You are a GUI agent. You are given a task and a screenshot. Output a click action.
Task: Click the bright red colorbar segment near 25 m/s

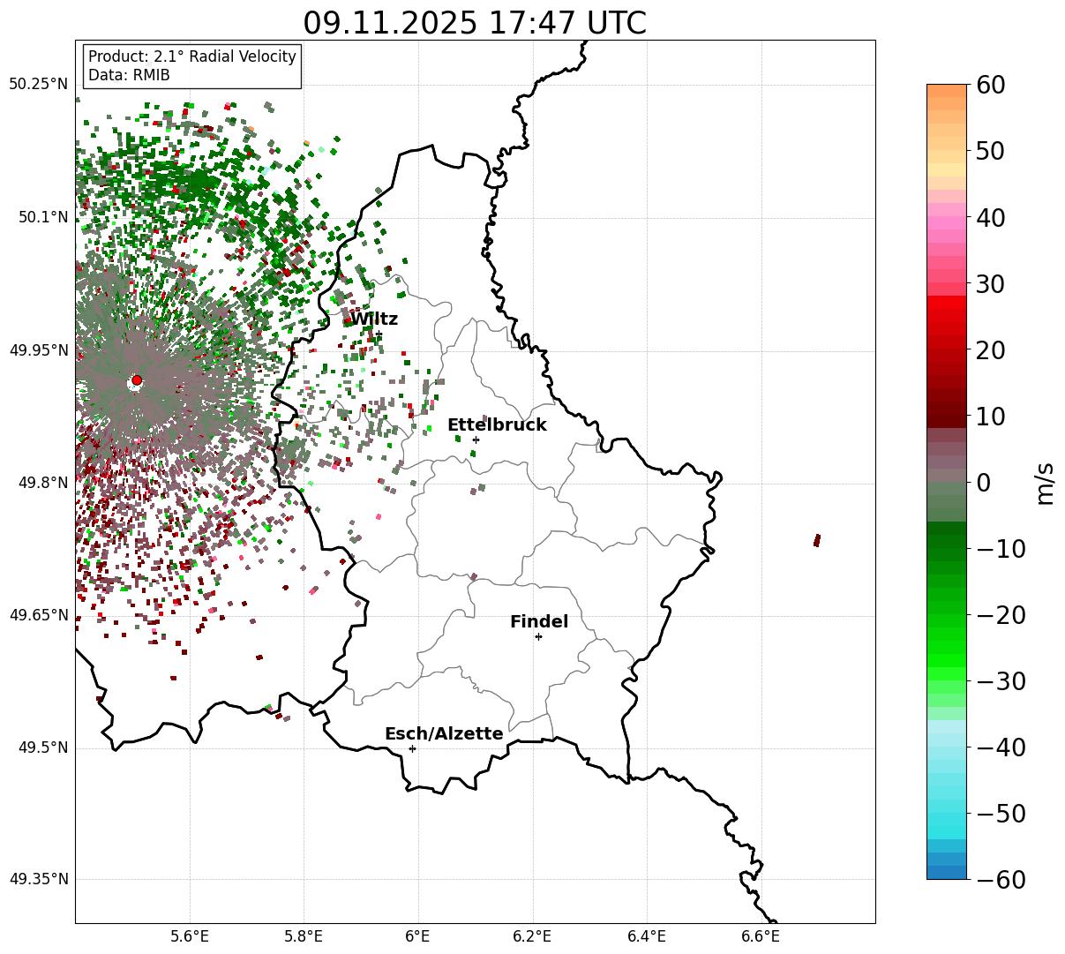(x=947, y=316)
